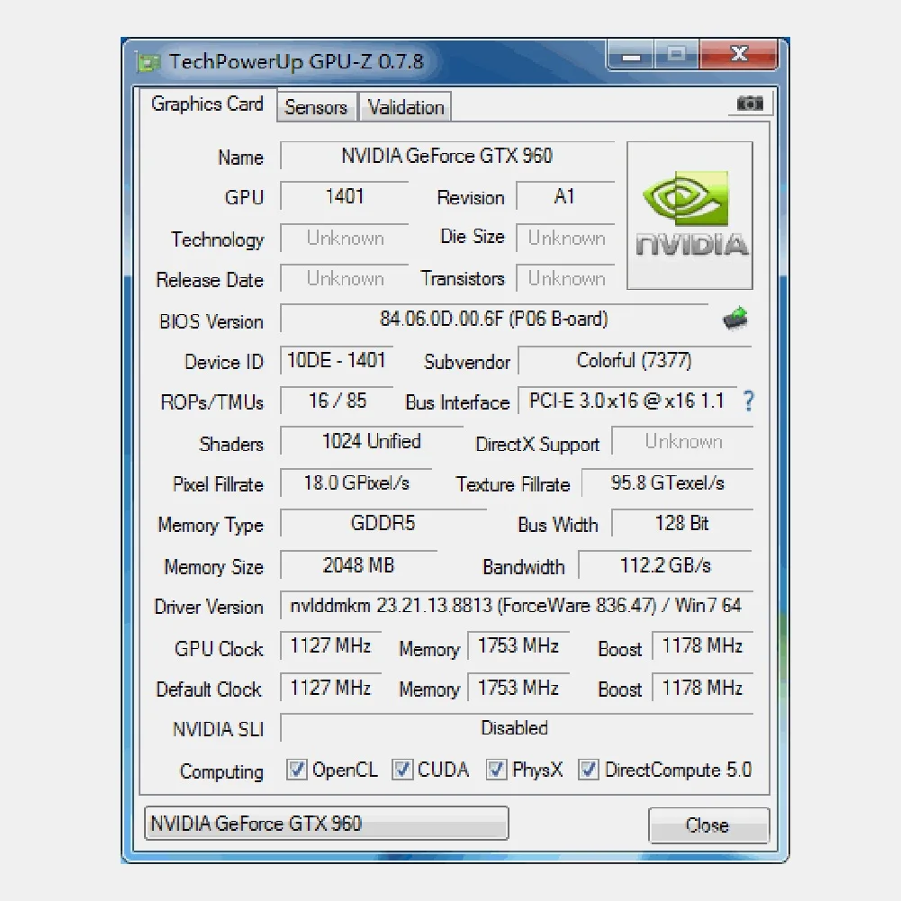The height and width of the screenshot is (901, 901).
Task: Toggle the CUDA checkbox
Action: point(402,770)
